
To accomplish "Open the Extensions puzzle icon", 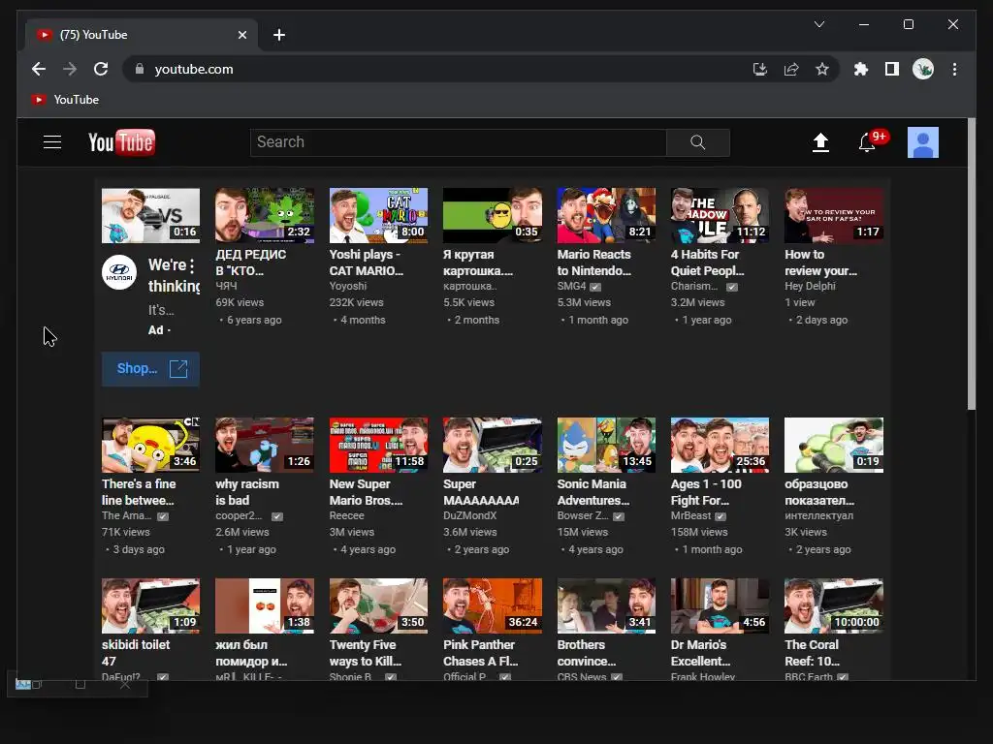I will [x=861, y=69].
